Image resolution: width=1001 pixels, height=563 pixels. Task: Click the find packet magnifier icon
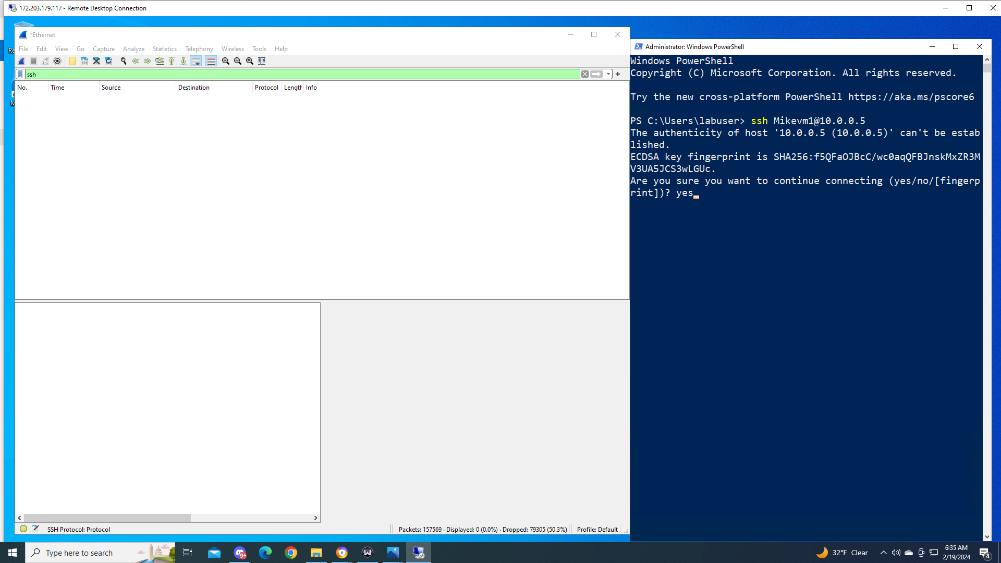(124, 61)
